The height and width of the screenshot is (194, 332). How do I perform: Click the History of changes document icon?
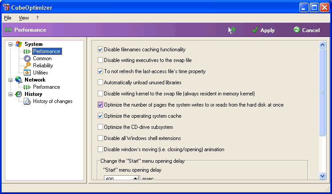27,101
